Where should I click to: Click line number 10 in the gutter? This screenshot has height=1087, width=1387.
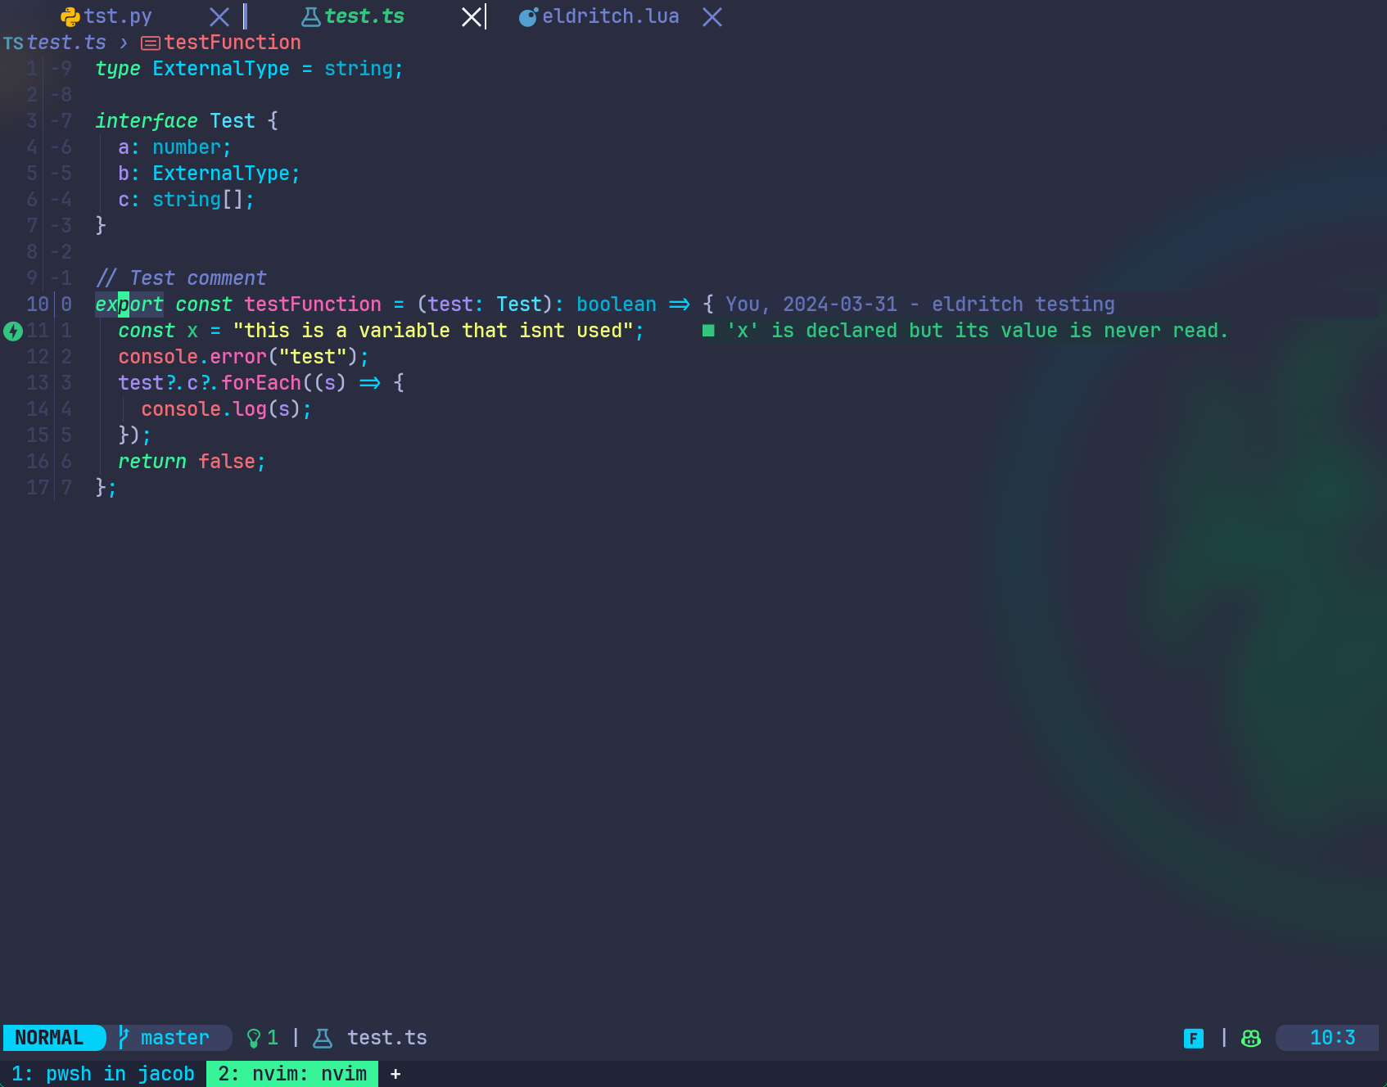[x=38, y=304]
